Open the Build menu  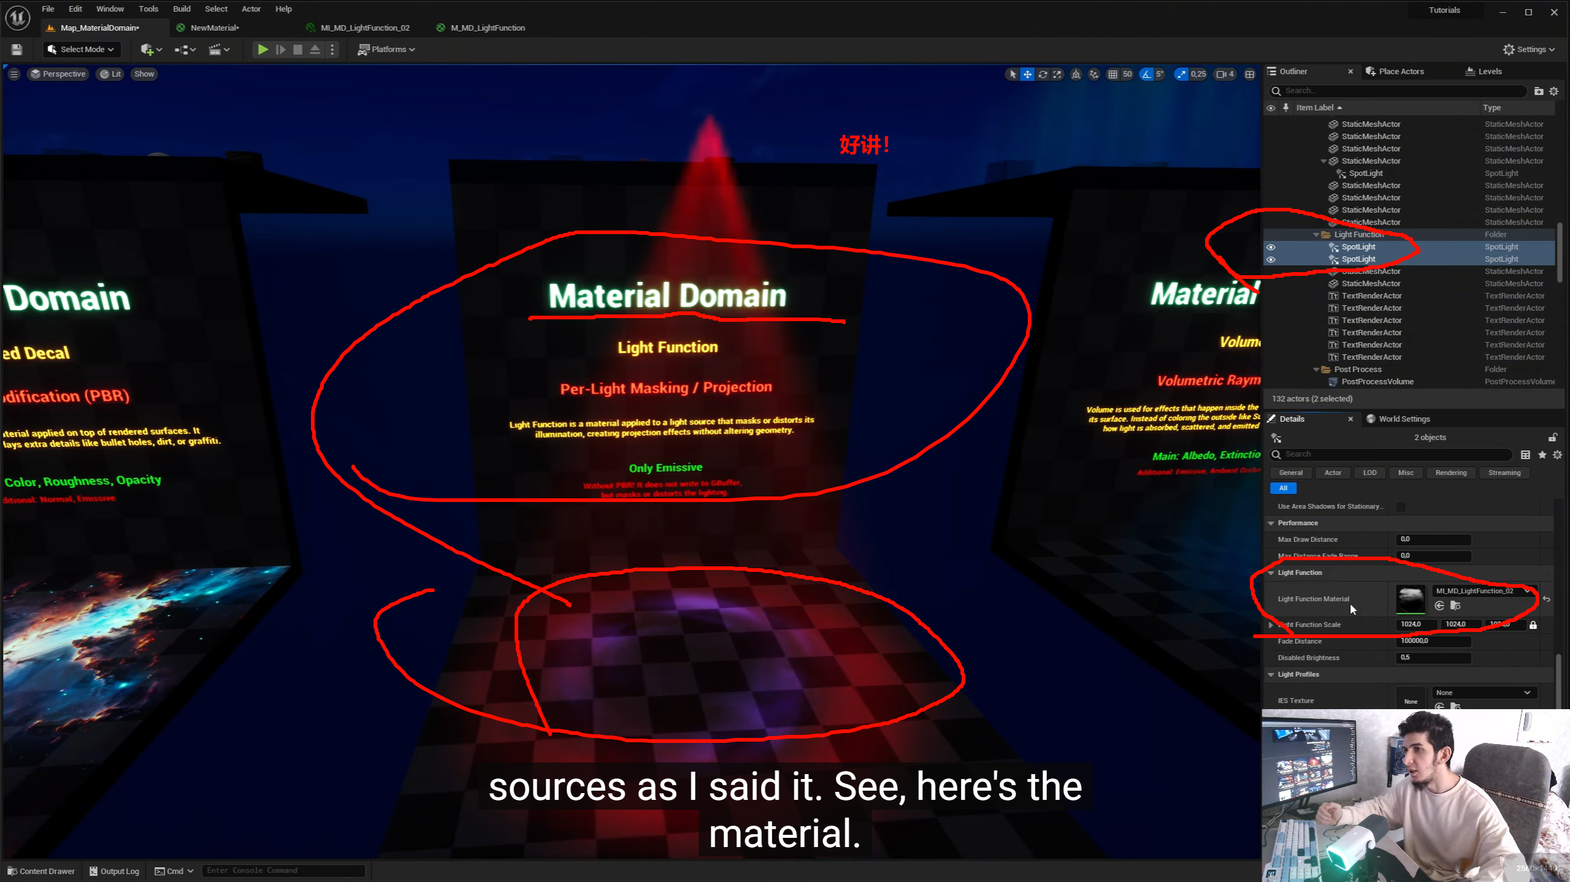(x=182, y=9)
